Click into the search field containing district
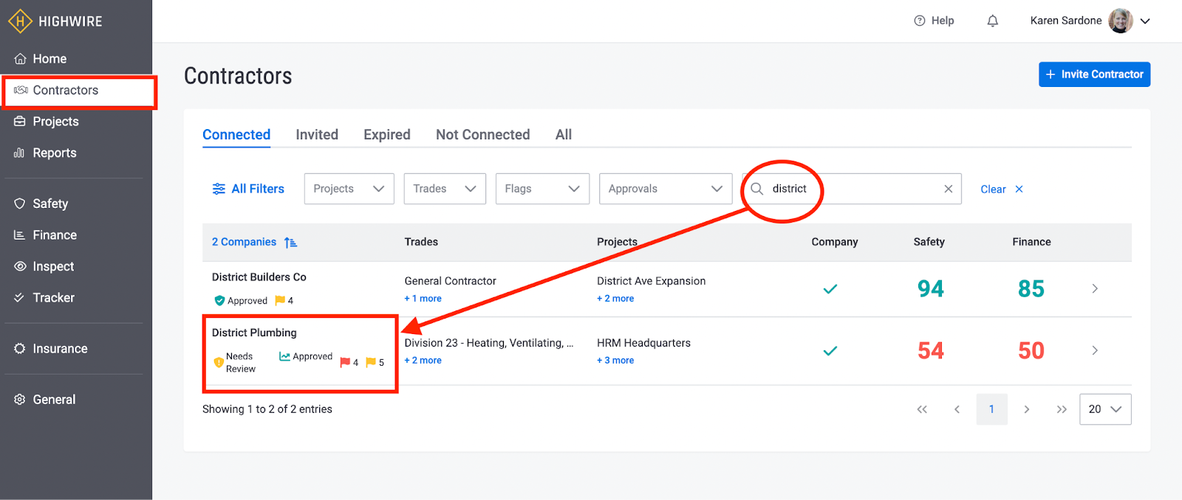Screen dimensions: 1182x500 (x=852, y=189)
